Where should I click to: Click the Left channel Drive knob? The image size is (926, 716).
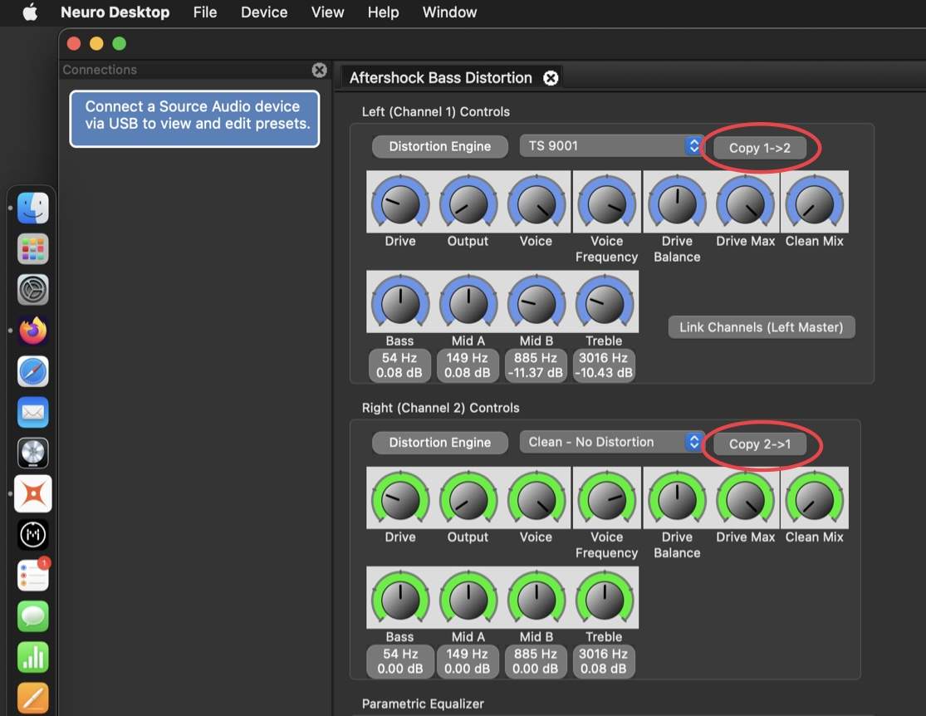click(400, 203)
